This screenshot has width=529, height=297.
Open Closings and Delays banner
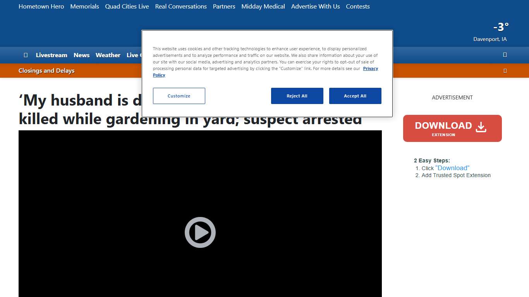(46, 70)
